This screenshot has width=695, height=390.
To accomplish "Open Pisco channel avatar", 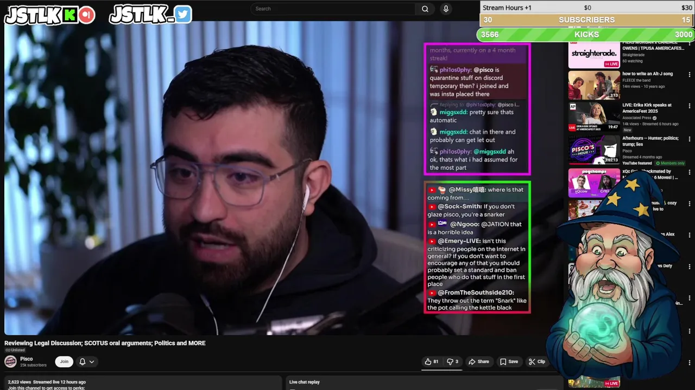I will click(10, 362).
